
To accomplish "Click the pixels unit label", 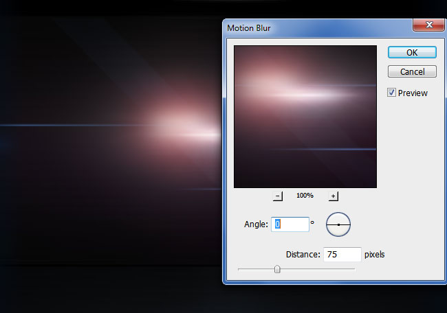I will point(375,255).
